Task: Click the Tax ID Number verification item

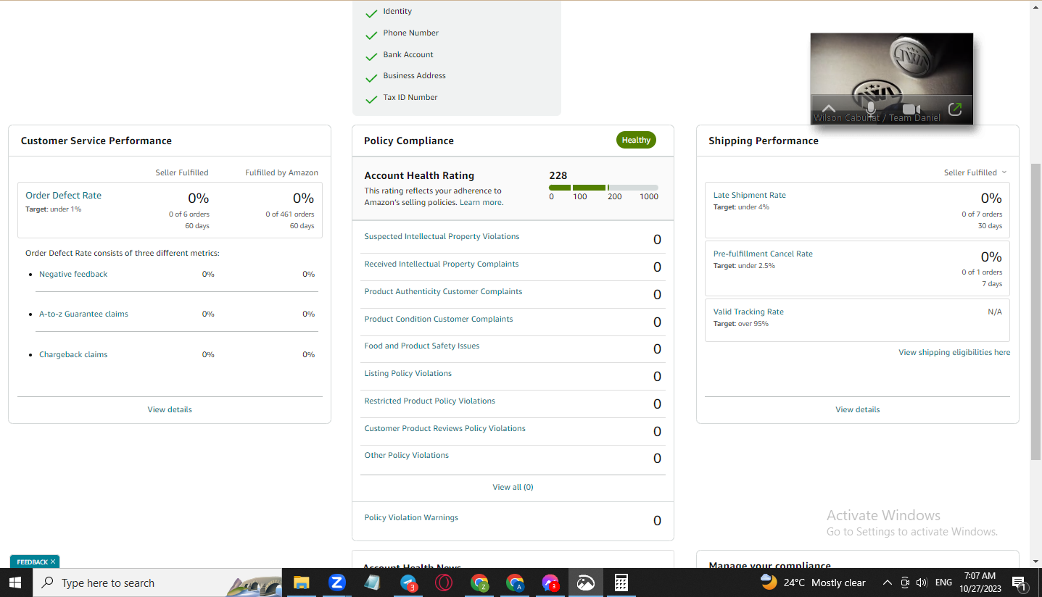Action: click(x=410, y=97)
